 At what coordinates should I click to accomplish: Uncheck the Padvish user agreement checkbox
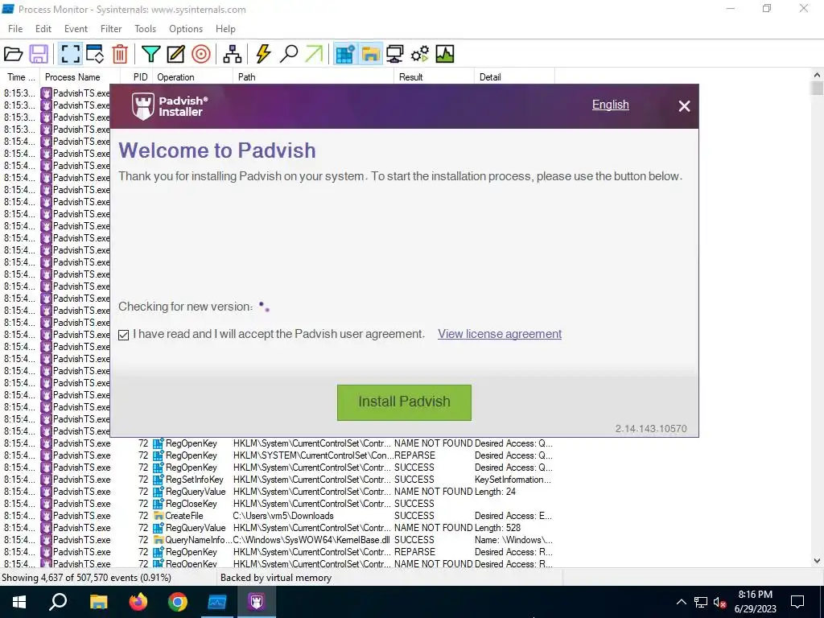point(123,335)
